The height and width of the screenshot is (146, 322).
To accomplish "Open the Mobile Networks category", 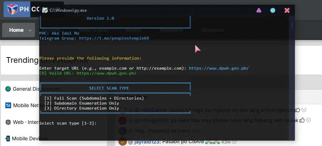I will point(33,106).
